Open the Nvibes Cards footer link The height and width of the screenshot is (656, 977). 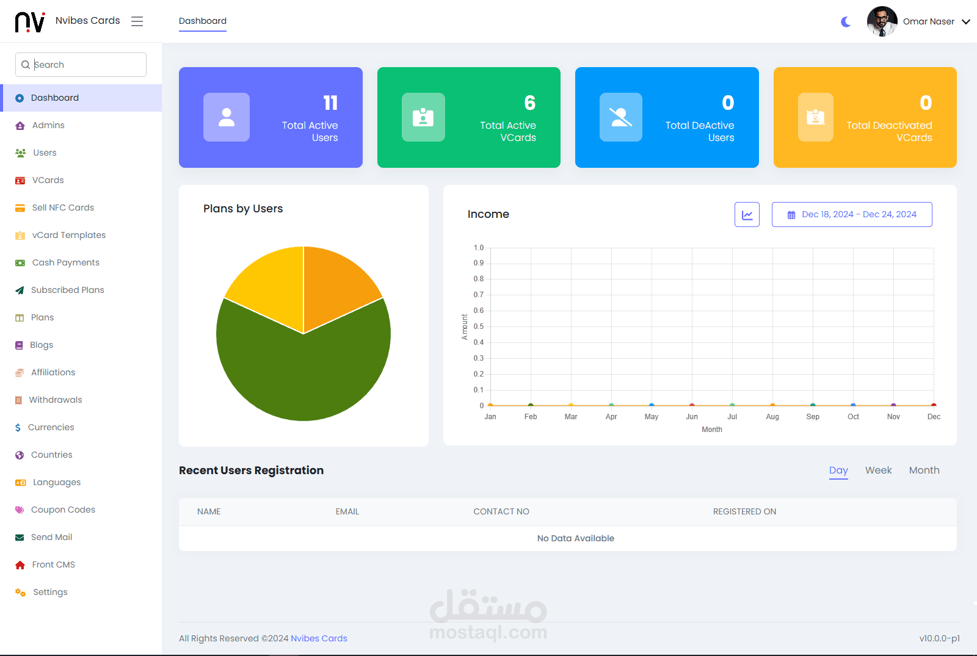319,638
